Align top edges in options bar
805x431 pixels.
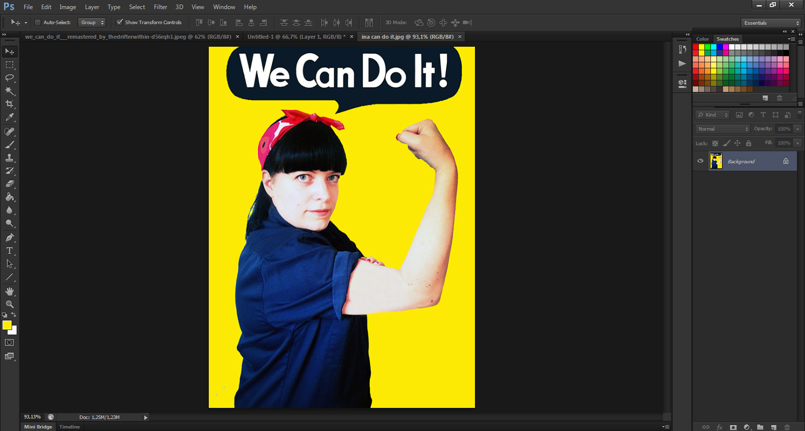(199, 23)
